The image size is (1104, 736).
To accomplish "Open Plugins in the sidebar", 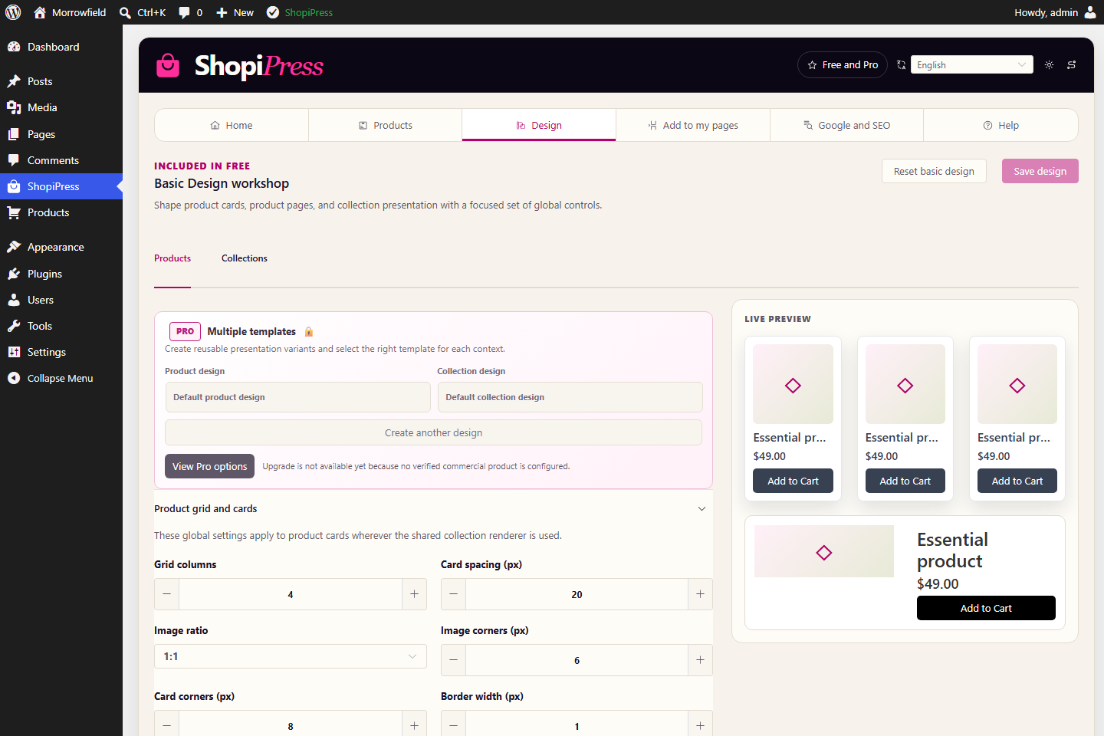I will 61,274.
